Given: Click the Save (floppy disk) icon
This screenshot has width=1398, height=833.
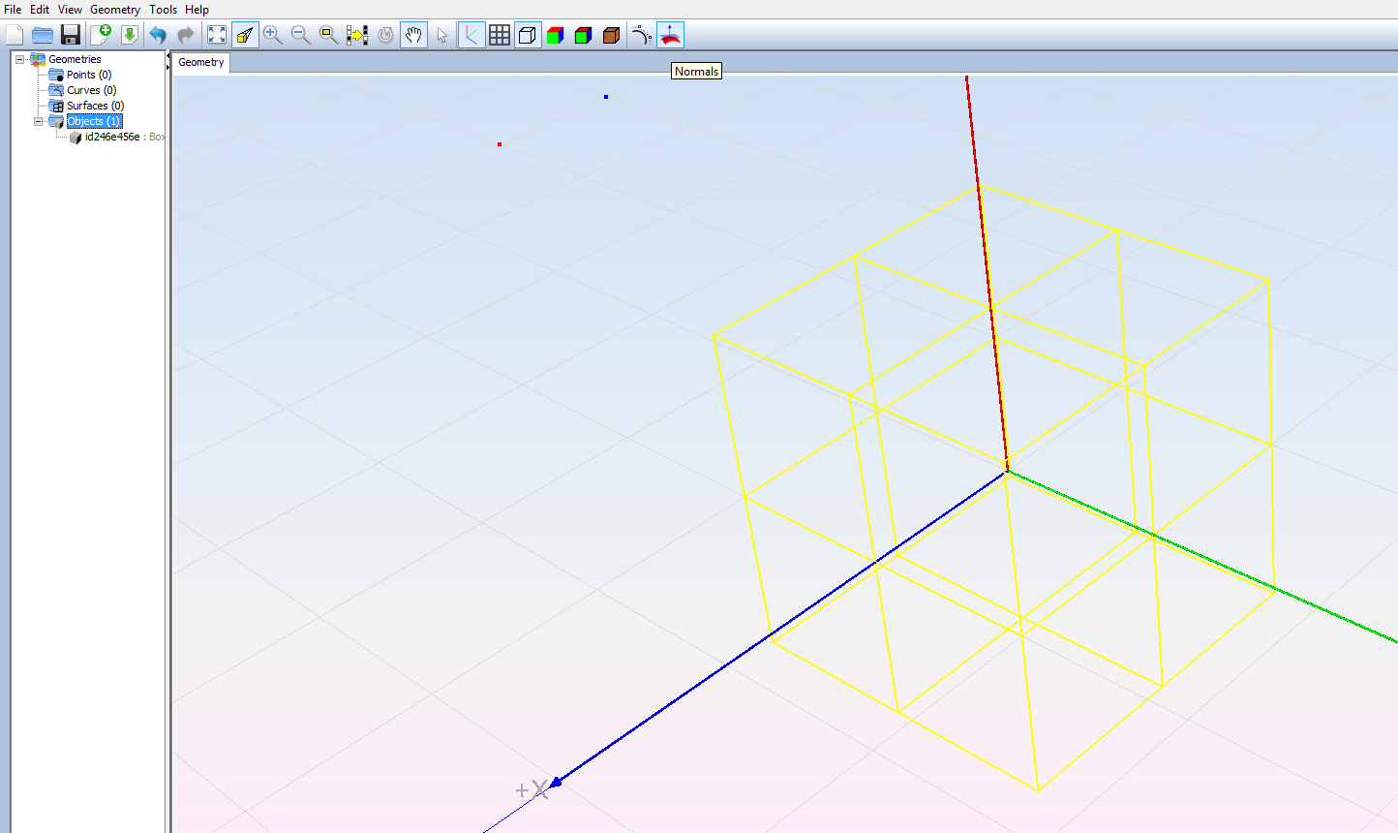Looking at the screenshot, I should [x=71, y=36].
